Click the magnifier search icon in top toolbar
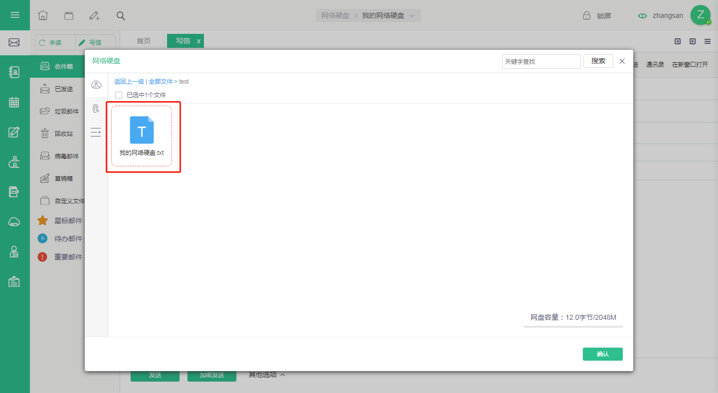This screenshot has width=718, height=393. tap(121, 15)
